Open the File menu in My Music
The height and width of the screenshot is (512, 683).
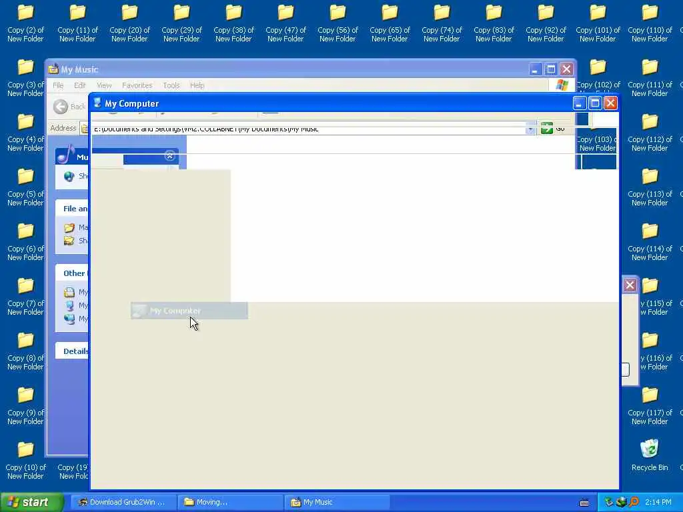(58, 85)
